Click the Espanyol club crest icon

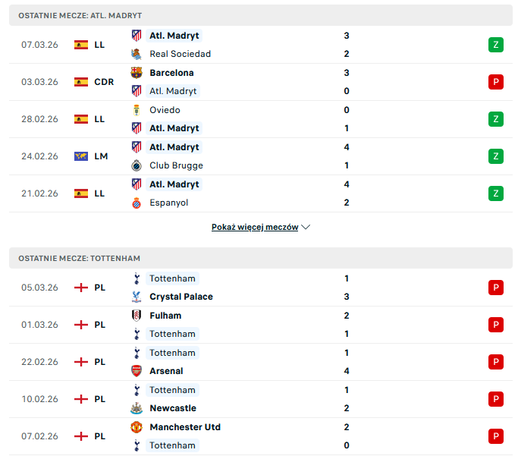[x=137, y=203]
